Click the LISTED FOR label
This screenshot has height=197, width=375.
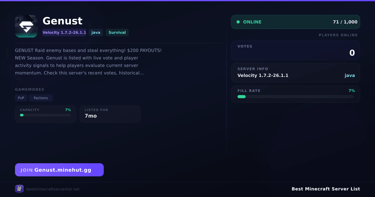click(x=97, y=110)
